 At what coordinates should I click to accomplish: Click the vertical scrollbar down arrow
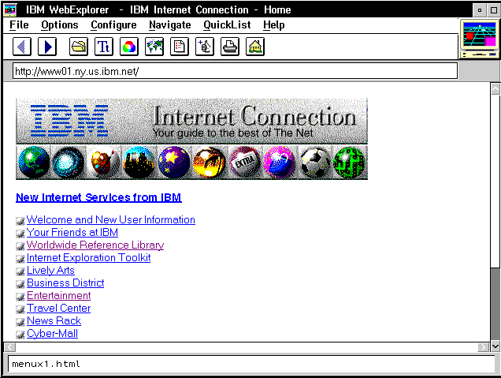pos(495,346)
